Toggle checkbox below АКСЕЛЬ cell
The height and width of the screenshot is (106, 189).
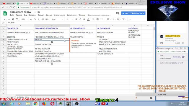52,42
